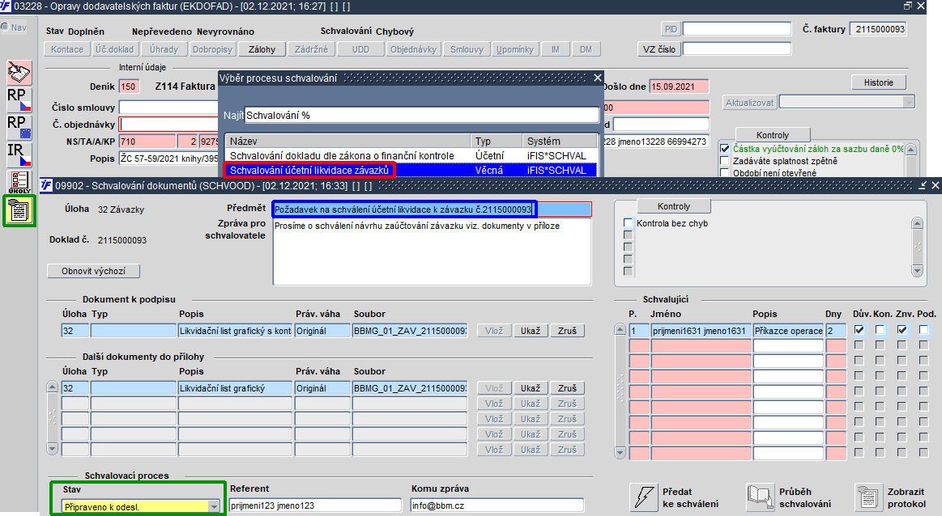This screenshot has height=516, width=942.
Task: Open the ÚKOLY checklist icon
Action: point(19,183)
